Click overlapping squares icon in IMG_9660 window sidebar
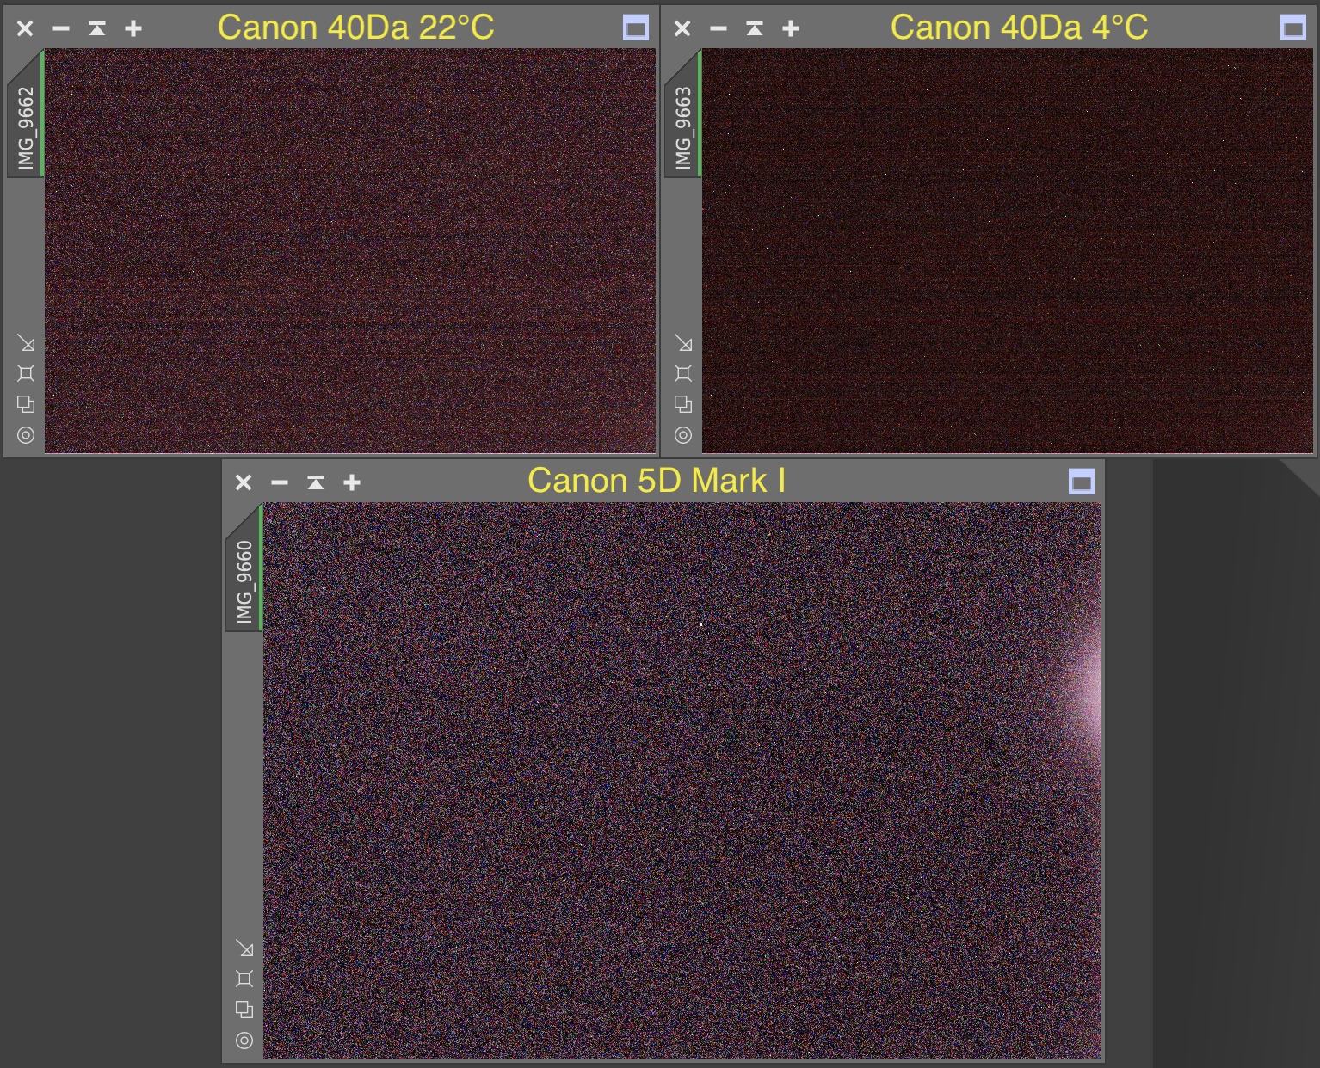 244,1010
